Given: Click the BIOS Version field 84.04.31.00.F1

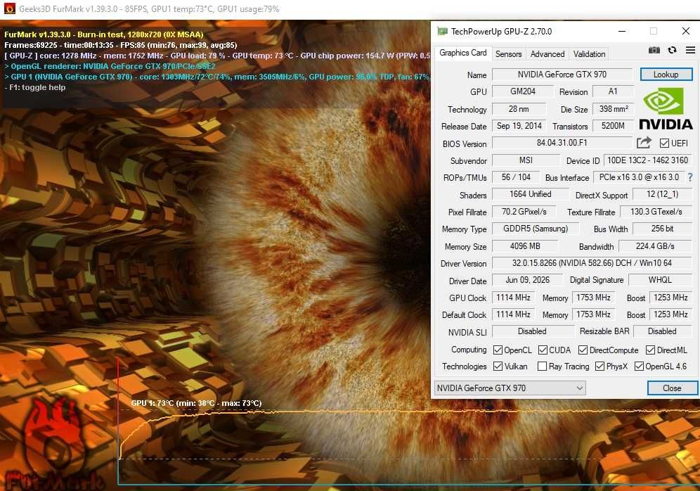Looking at the screenshot, I should [562, 143].
